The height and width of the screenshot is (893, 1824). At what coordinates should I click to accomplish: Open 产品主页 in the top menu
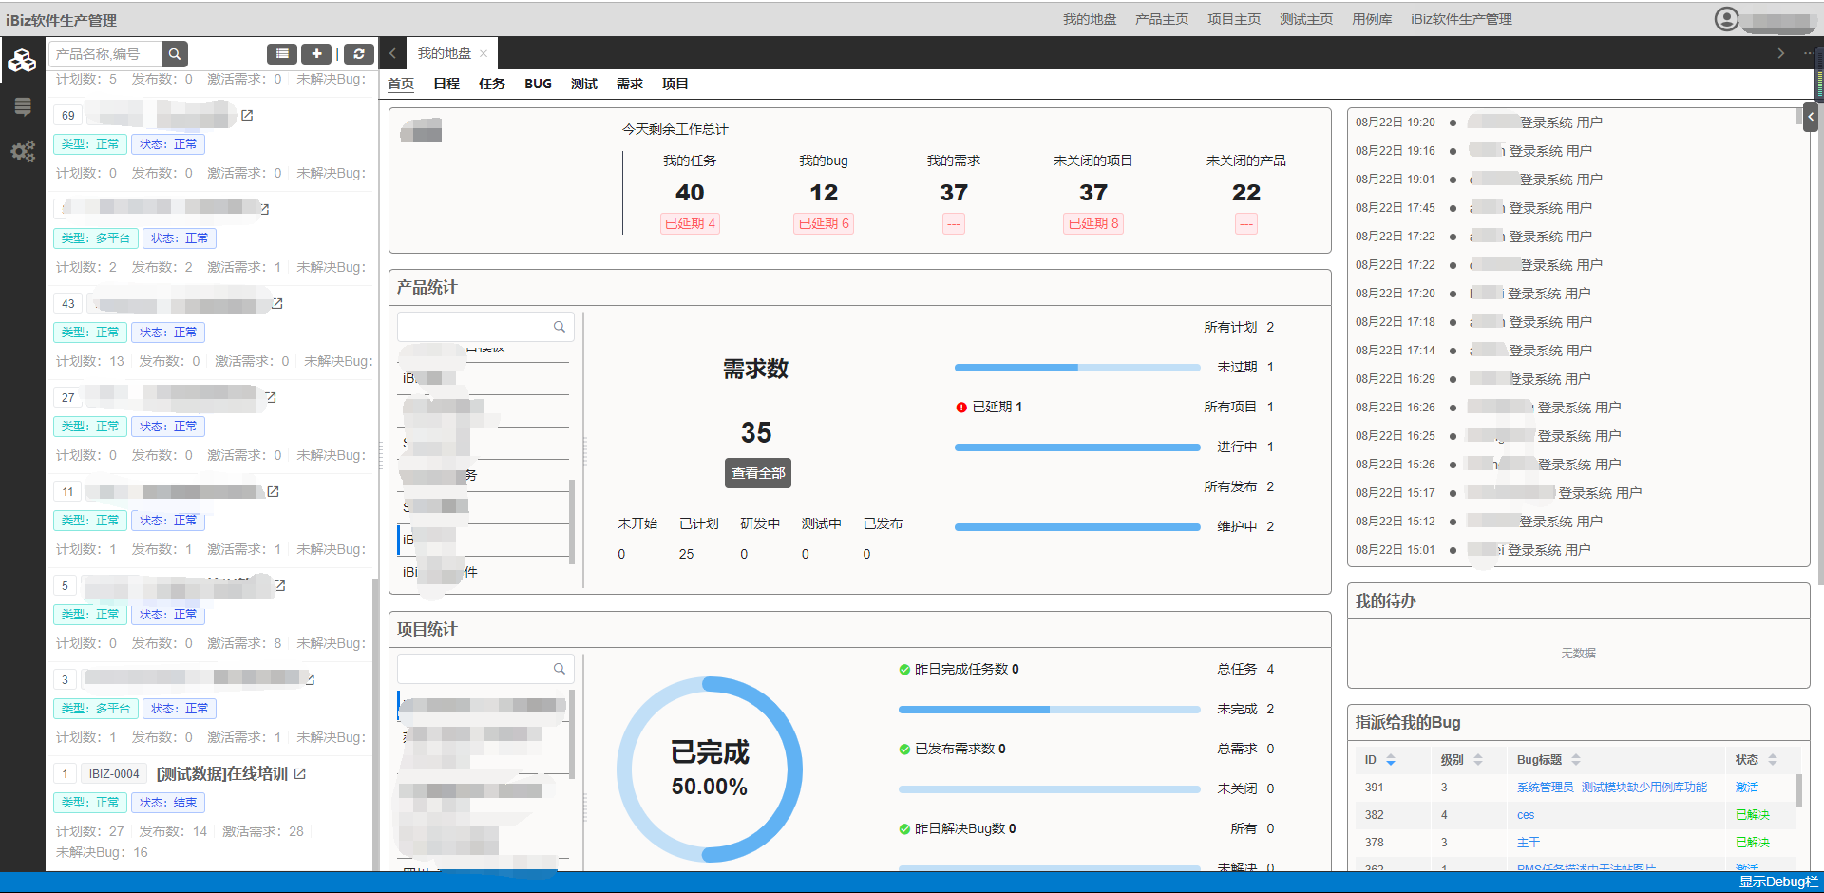click(1162, 19)
